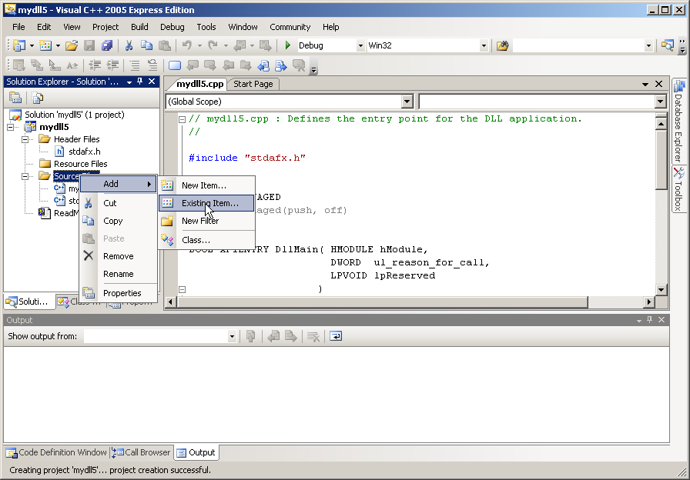Screen dimensions: 690x480
Task: Click the Show All Files icon
Action: (38, 98)
